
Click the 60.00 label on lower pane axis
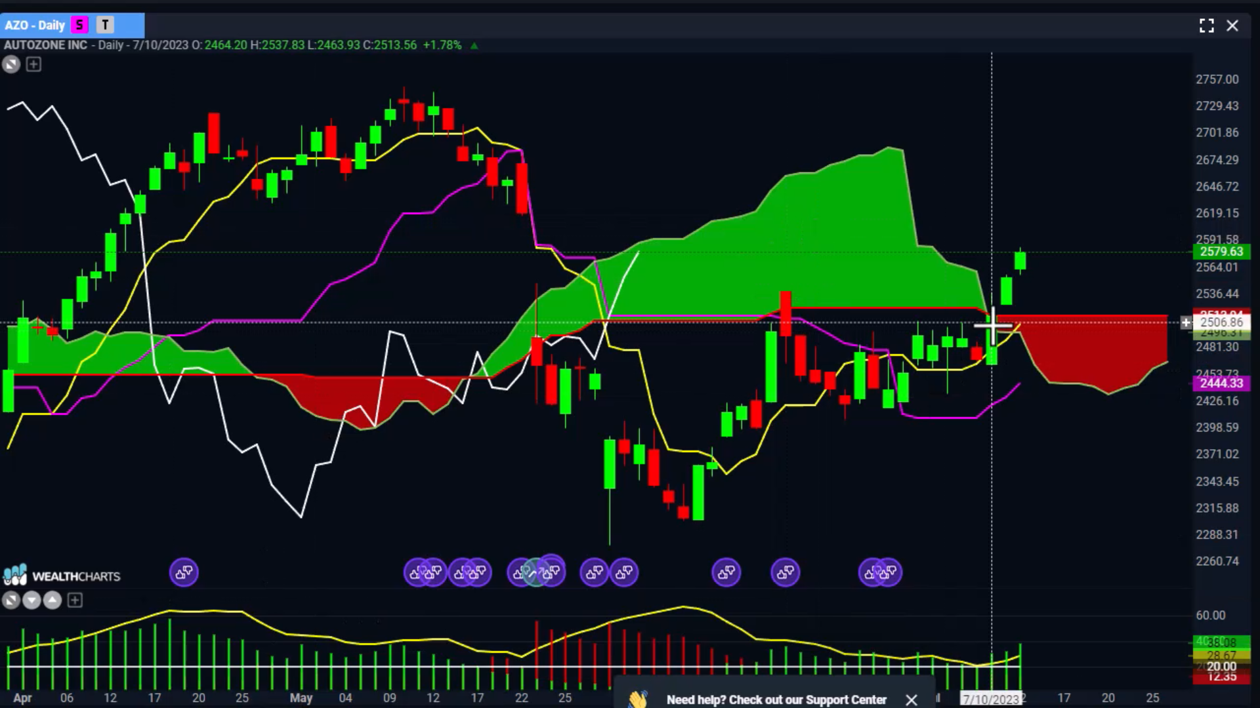(1210, 615)
